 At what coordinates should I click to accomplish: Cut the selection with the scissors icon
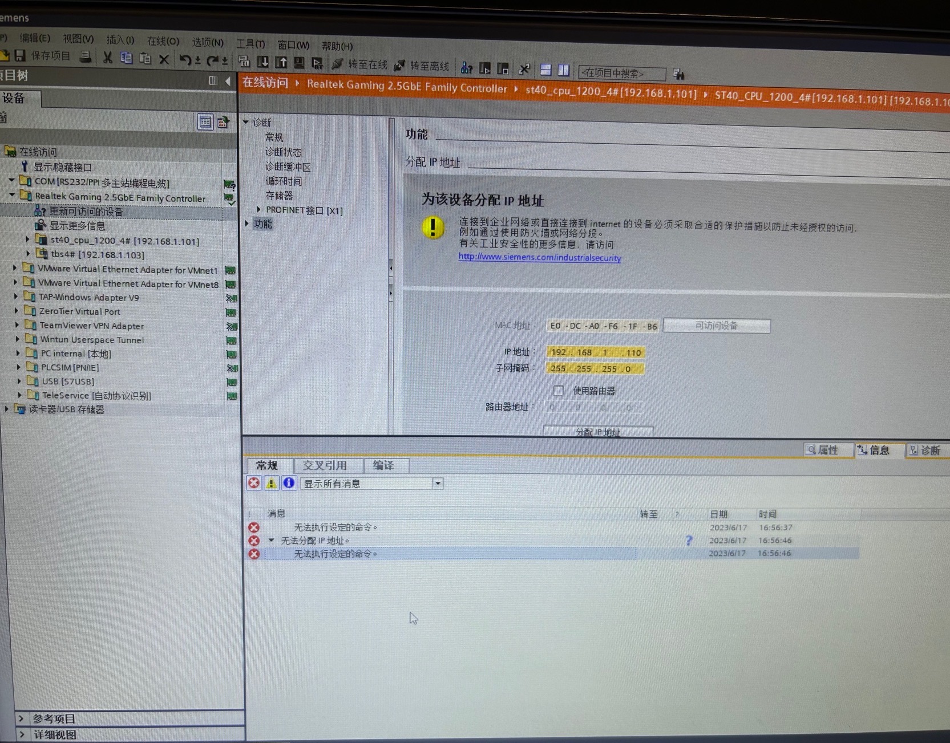[x=107, y=58]
